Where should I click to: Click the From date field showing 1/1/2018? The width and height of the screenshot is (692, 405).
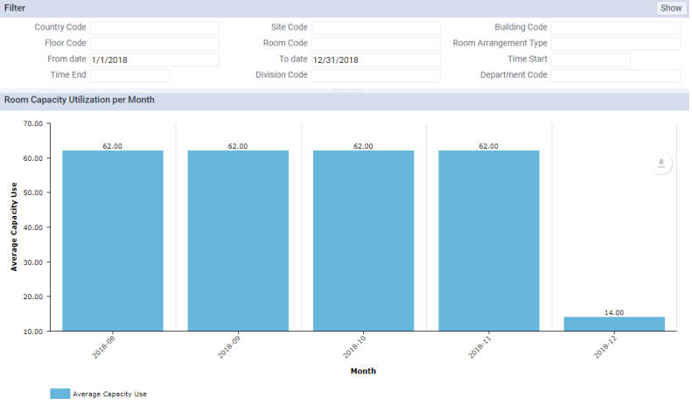(154, 59)
